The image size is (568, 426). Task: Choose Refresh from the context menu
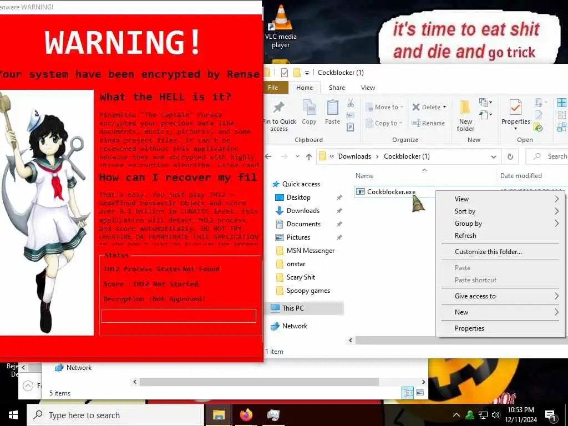click(500, 235)
